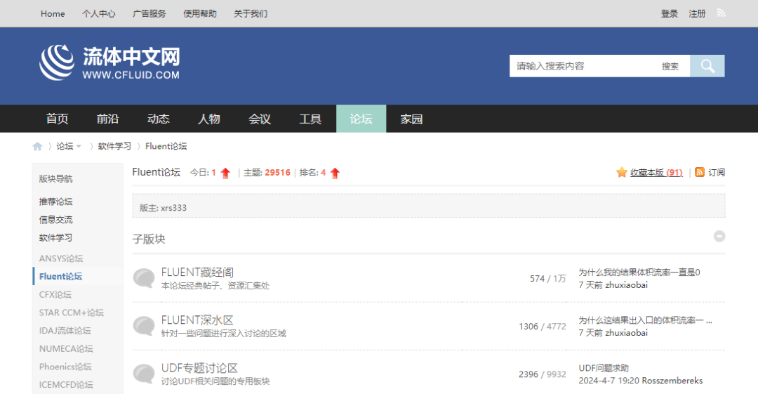The width and height of the screenshot is (758, 394).
Task: Open the FLUENT藏经阁 subforum title
Action: pyautogui.click(x=197, y=272)
